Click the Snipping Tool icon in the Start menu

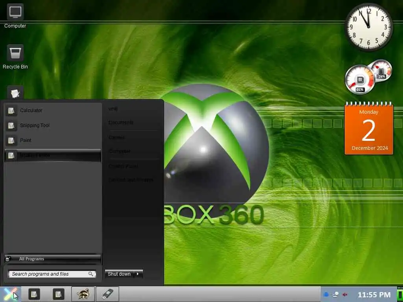(11, 125)
